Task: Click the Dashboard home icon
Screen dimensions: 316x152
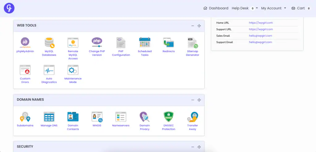Action: (x=205, y=8)
